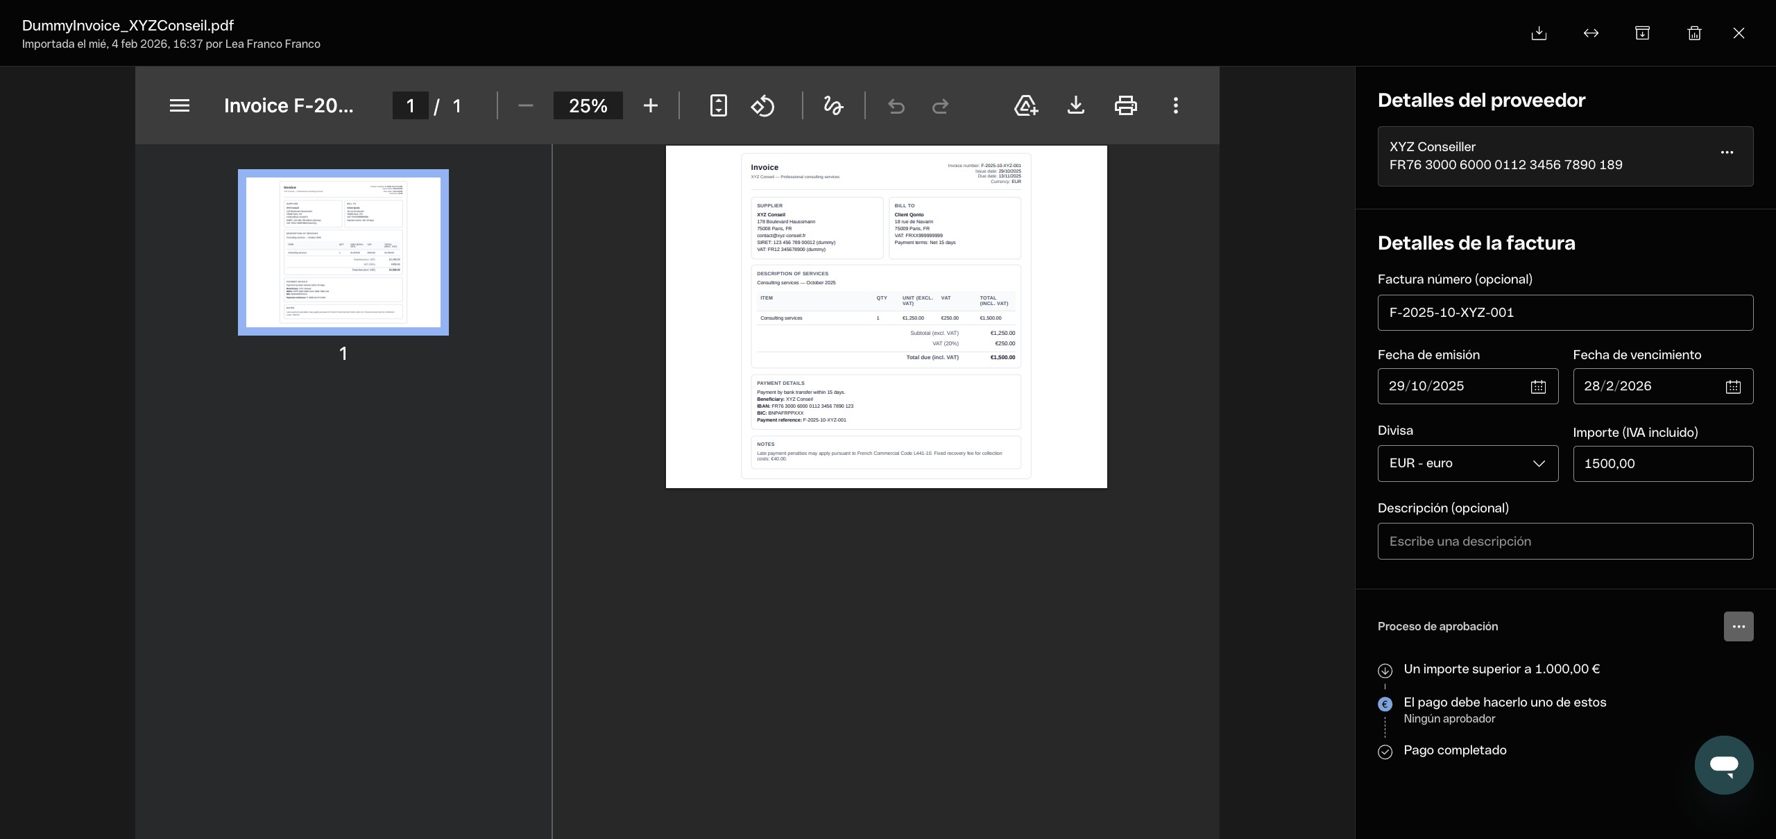1776x839 pixels.
Task: Open calendar for Fecha de emisión
Action: [1538, 387]
